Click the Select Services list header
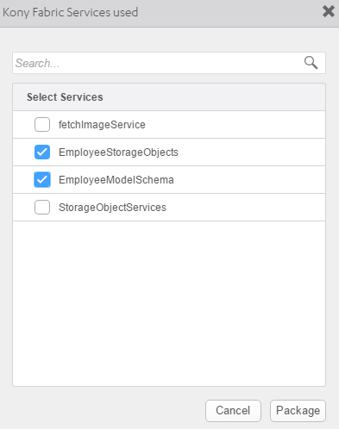The height and width of the screenshot is (429, 339). tap(169, 97)
